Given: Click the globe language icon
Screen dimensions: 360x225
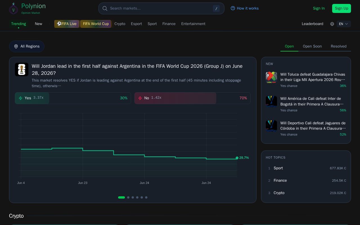Looking at the screenshot, I should tap(332, 24).
